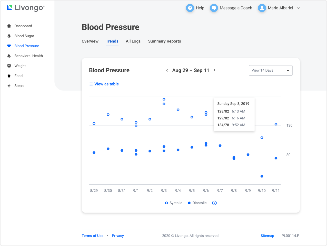The width and height of the screenshot is (327, 246).
Task: Click the Dashboard home icon
Action: [x=9, y=26]
